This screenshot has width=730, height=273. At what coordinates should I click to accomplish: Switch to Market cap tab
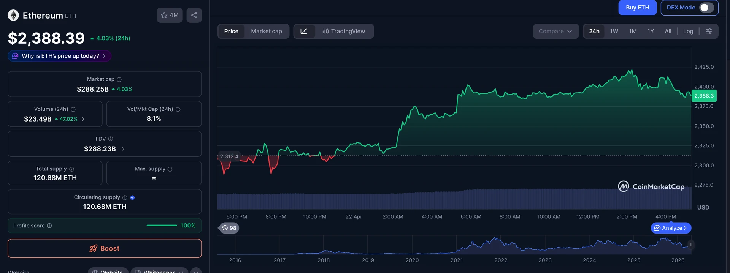tap(267, 31)
